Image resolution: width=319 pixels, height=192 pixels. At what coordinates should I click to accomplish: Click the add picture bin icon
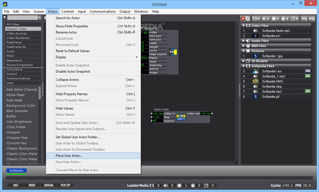pos(275,19)
